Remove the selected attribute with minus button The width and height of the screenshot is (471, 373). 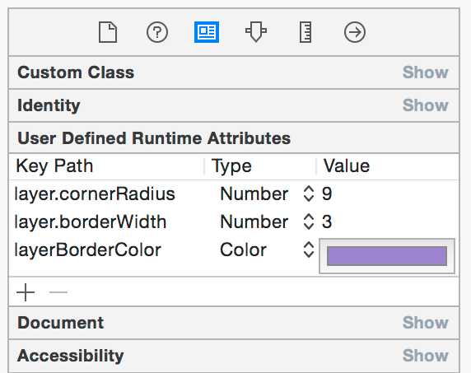[x=58, y=292]
